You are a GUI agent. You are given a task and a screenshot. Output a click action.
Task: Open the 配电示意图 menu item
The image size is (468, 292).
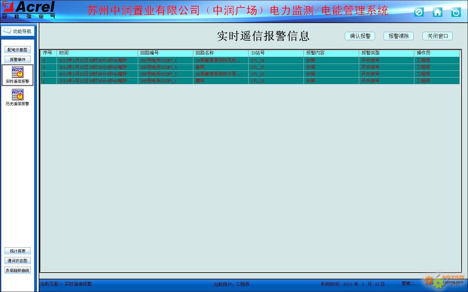click(18, 50)
